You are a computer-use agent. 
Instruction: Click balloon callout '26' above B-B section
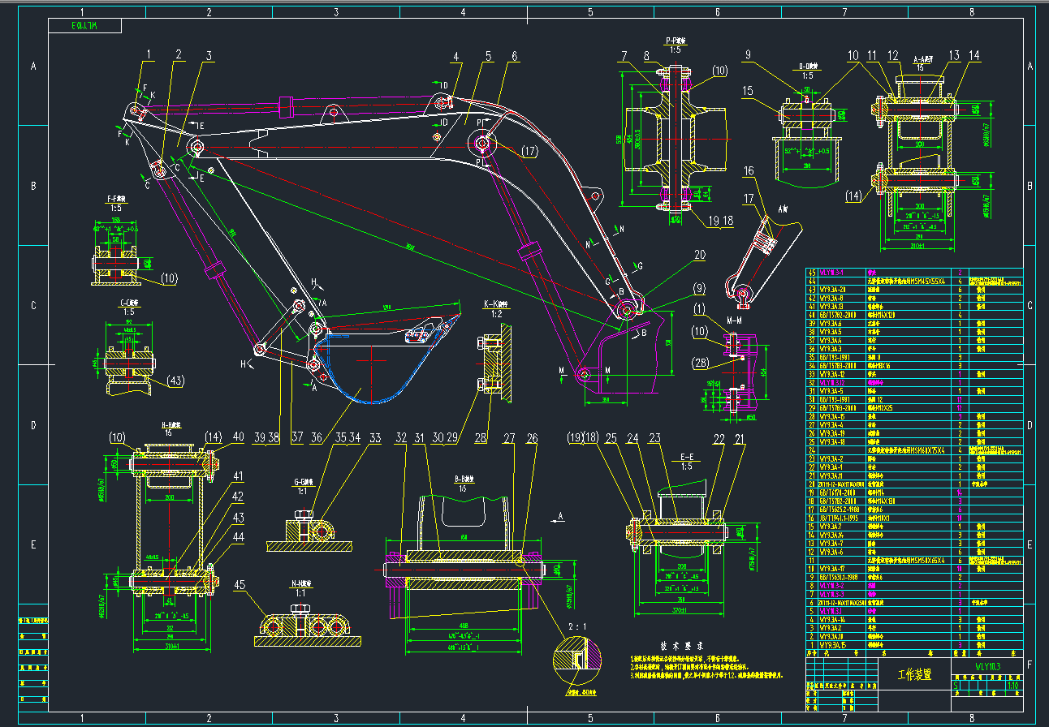pyautogui.click(x=532, y=438)
